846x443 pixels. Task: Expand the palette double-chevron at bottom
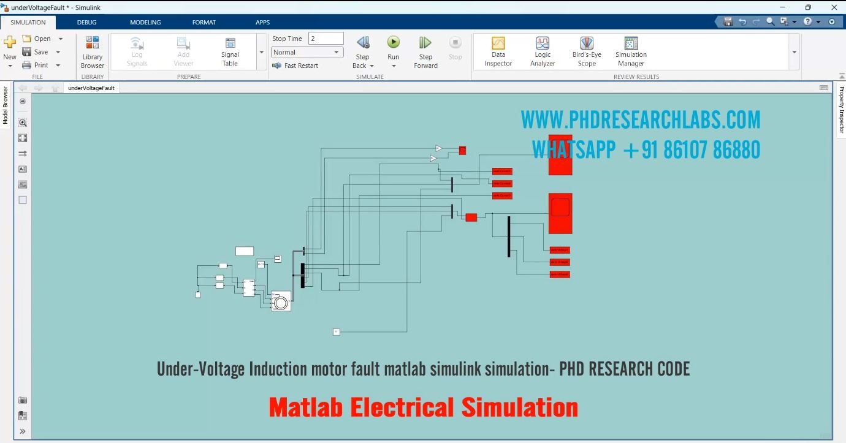23,431
